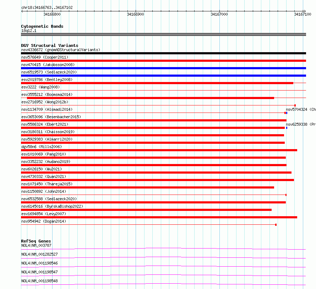Click the 34166900 ruler position

(135, 14)
